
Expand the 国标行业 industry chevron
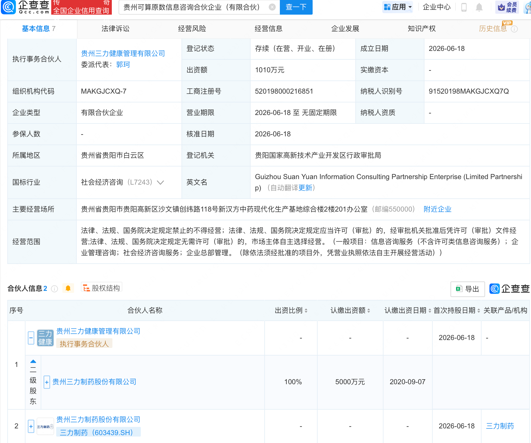pyautogui.click(x=160, y=183)
